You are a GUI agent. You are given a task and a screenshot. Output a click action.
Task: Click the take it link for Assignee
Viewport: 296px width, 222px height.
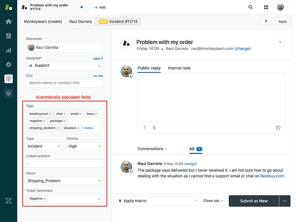pos(98,58)
